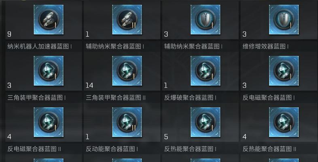Pick the 辅助纳米聚合器 shield icon with quantity 3
Viewport: 318px width, 162px height.
(206, 20)
